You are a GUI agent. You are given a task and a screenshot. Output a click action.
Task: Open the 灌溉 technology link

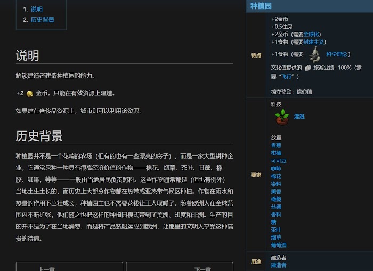(x=299, y=117)
